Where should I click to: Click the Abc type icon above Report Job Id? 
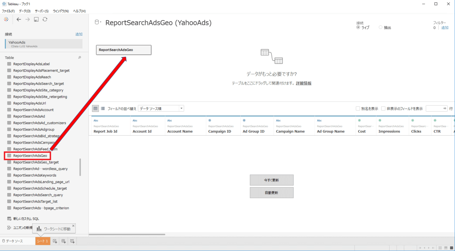(x=96, y=121)
